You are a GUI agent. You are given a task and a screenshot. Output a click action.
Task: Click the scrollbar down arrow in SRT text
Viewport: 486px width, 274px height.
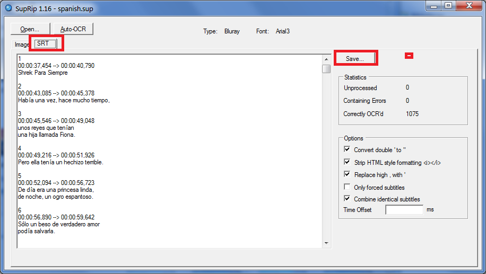tap(326, 243)
